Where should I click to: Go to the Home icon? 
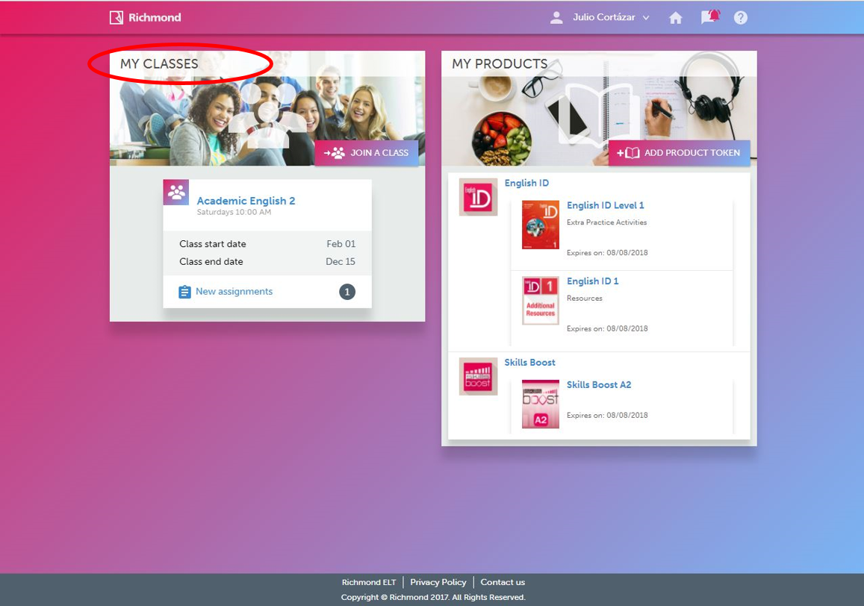tap(676, 18)
